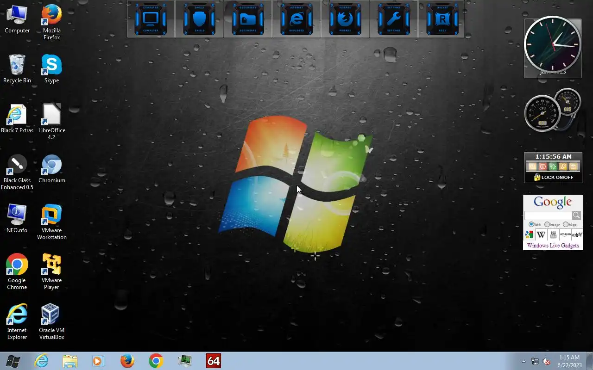Click the RocketDock R tile in dock

tap(442, 18)
